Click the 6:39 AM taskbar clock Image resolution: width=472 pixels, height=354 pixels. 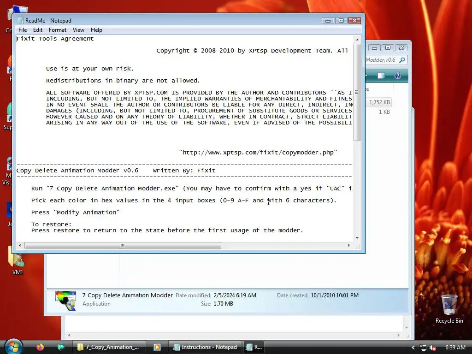tap(455, 348)
